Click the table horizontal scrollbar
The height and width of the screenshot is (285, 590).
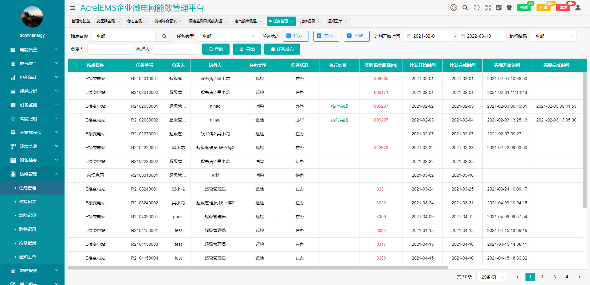(258, 268)
